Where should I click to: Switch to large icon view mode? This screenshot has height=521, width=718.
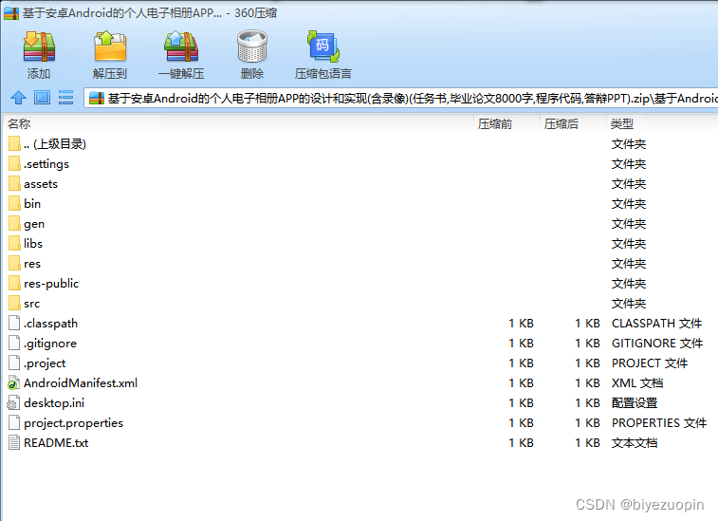click(x=42, y=97)
